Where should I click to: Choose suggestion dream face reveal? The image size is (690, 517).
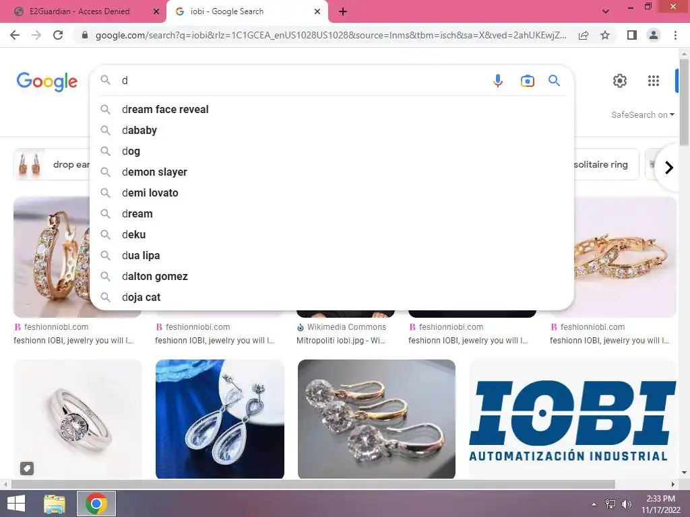click(332, 110)
